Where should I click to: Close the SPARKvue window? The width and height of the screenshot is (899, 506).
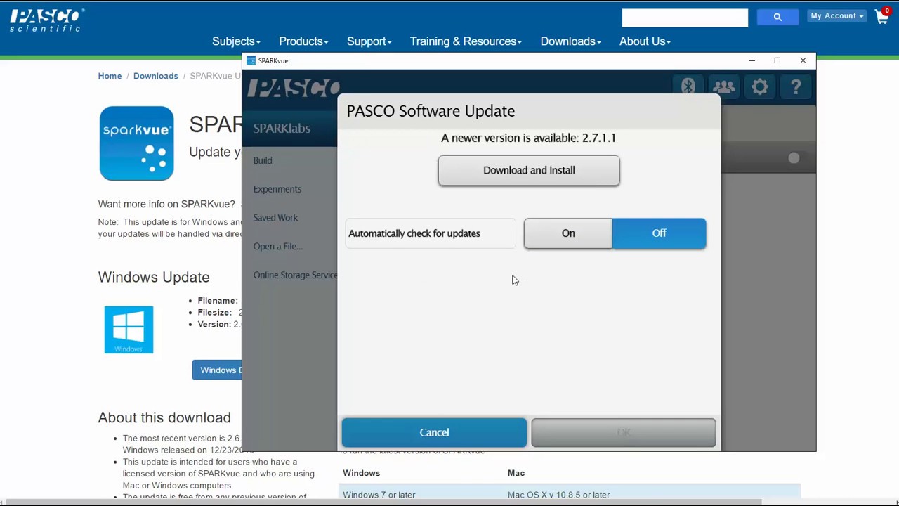coord(803,60)
